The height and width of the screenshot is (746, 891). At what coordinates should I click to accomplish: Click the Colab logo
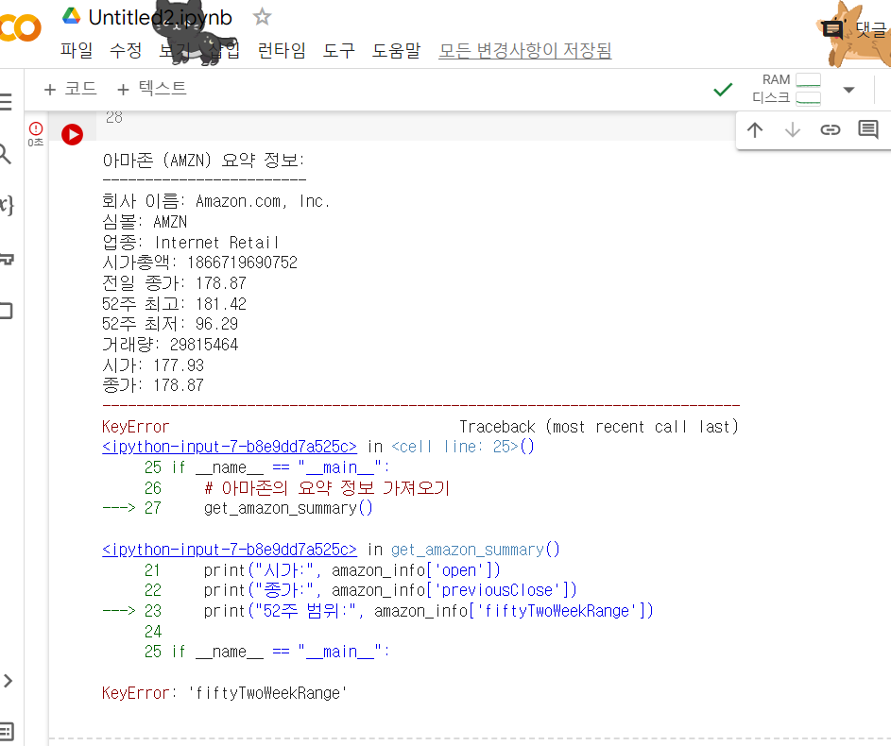[x=21, y=27]
